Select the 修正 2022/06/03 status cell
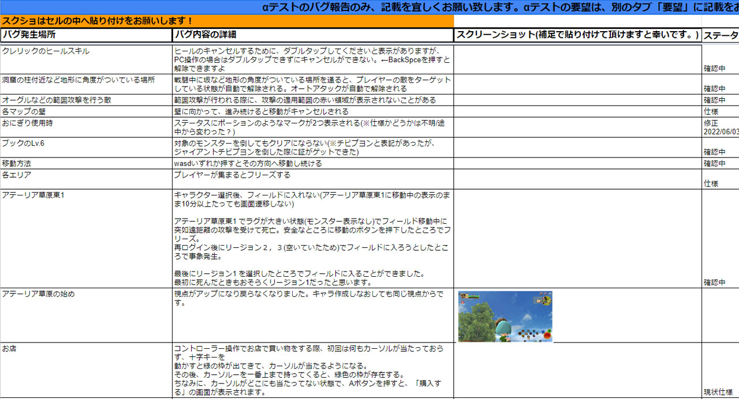 719,128
